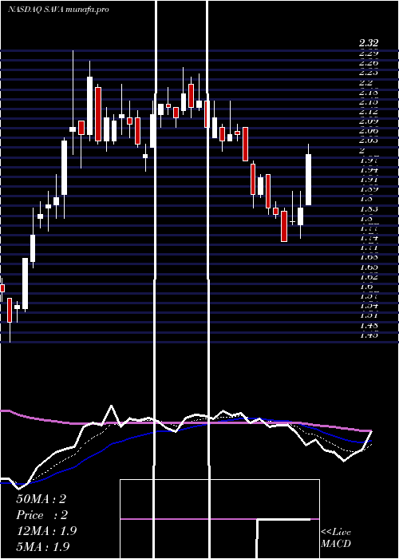This screenshot has height=559, width=399.
Task: Click the 1.48 price axis label
Action: tap(369, 326)
